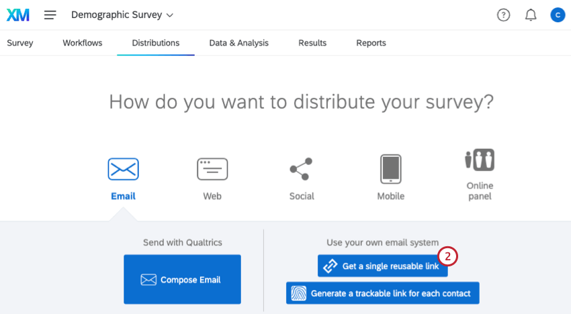571x314 pixels.
Task: Pick the Mobile distribution icon
Action: pos(390,169)
